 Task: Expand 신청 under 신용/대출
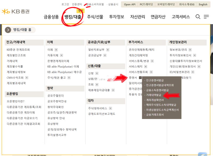pyautogui.click(x=97, y=73)
